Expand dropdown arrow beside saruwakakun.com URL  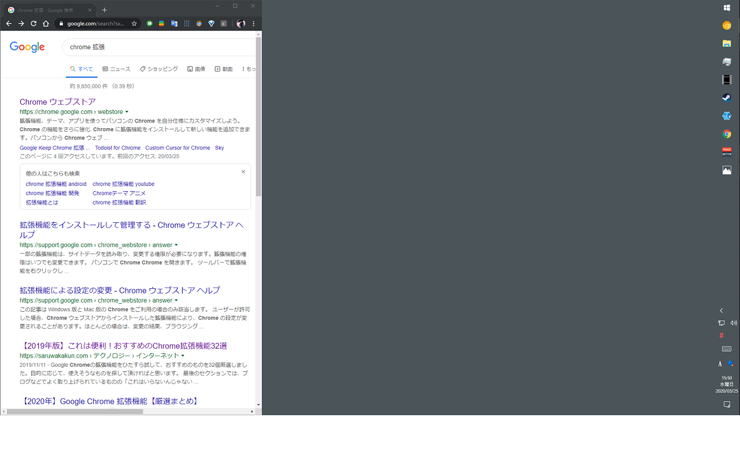183,356
